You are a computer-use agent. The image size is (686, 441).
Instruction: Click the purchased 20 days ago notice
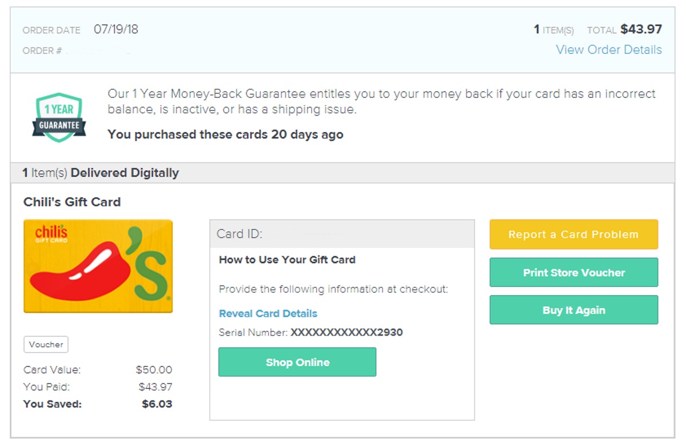point(225,135)
